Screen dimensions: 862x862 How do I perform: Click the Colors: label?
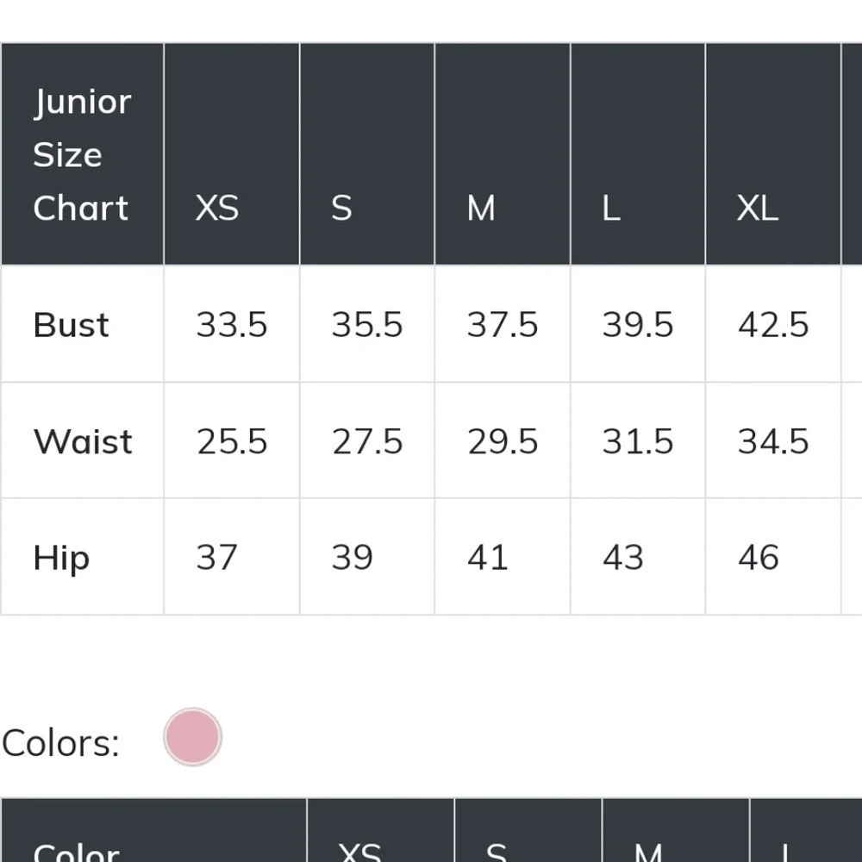click(x=60, y=743)
